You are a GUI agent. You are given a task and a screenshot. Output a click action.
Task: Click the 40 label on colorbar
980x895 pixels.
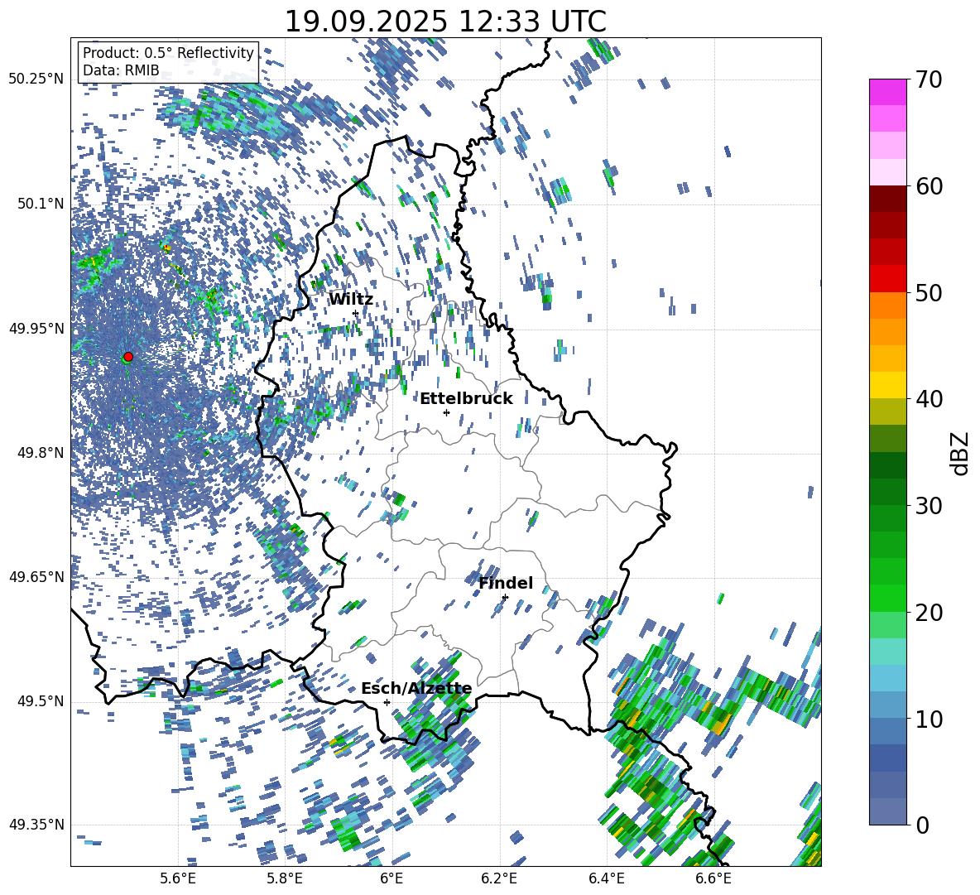[x=929, y=399]
